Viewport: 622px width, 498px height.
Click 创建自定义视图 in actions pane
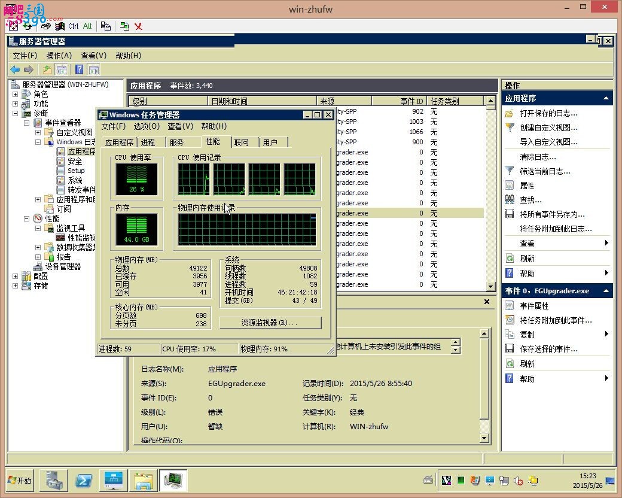pos(548,128)
